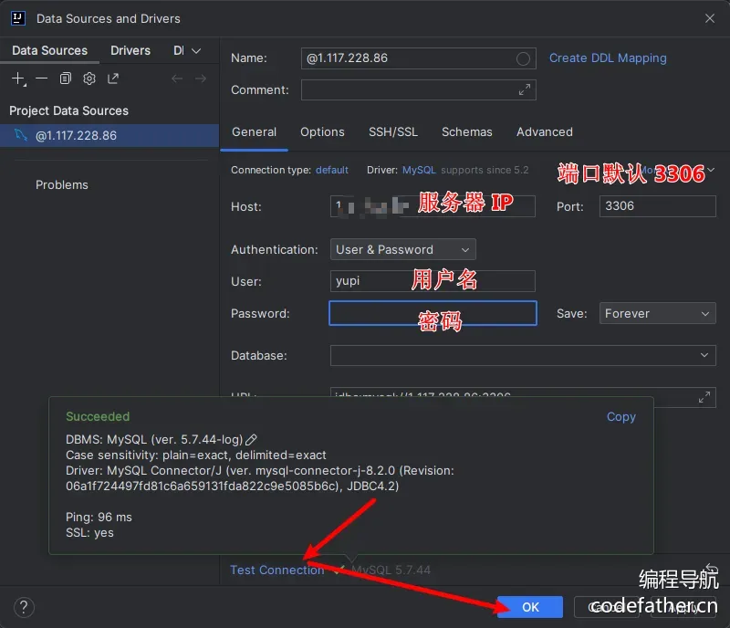Expand the hidden tabs chevron next to Drivers
Image resolution: width=730 pixels, height=628 pixels.
click(196, 51)
